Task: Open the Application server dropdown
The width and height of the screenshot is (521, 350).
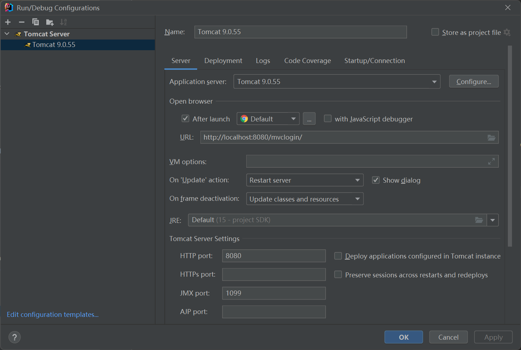Action: (337, 82)
